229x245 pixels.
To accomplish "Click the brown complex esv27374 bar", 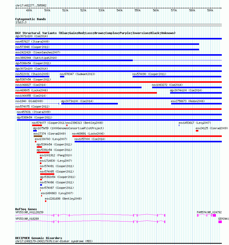I will [38, 136].
